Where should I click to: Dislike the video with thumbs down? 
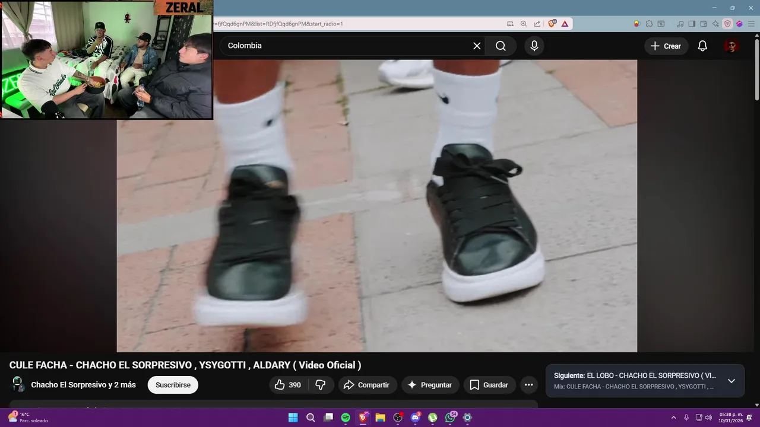(321, 385)
